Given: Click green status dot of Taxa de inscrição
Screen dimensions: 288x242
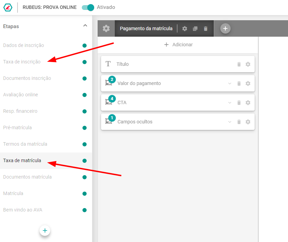Looking at the screenshot, I should [85, 62].
